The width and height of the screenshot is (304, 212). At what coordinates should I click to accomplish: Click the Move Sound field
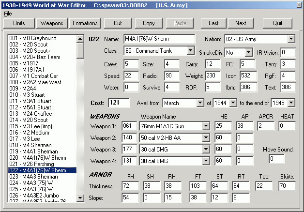click(276, 159)
